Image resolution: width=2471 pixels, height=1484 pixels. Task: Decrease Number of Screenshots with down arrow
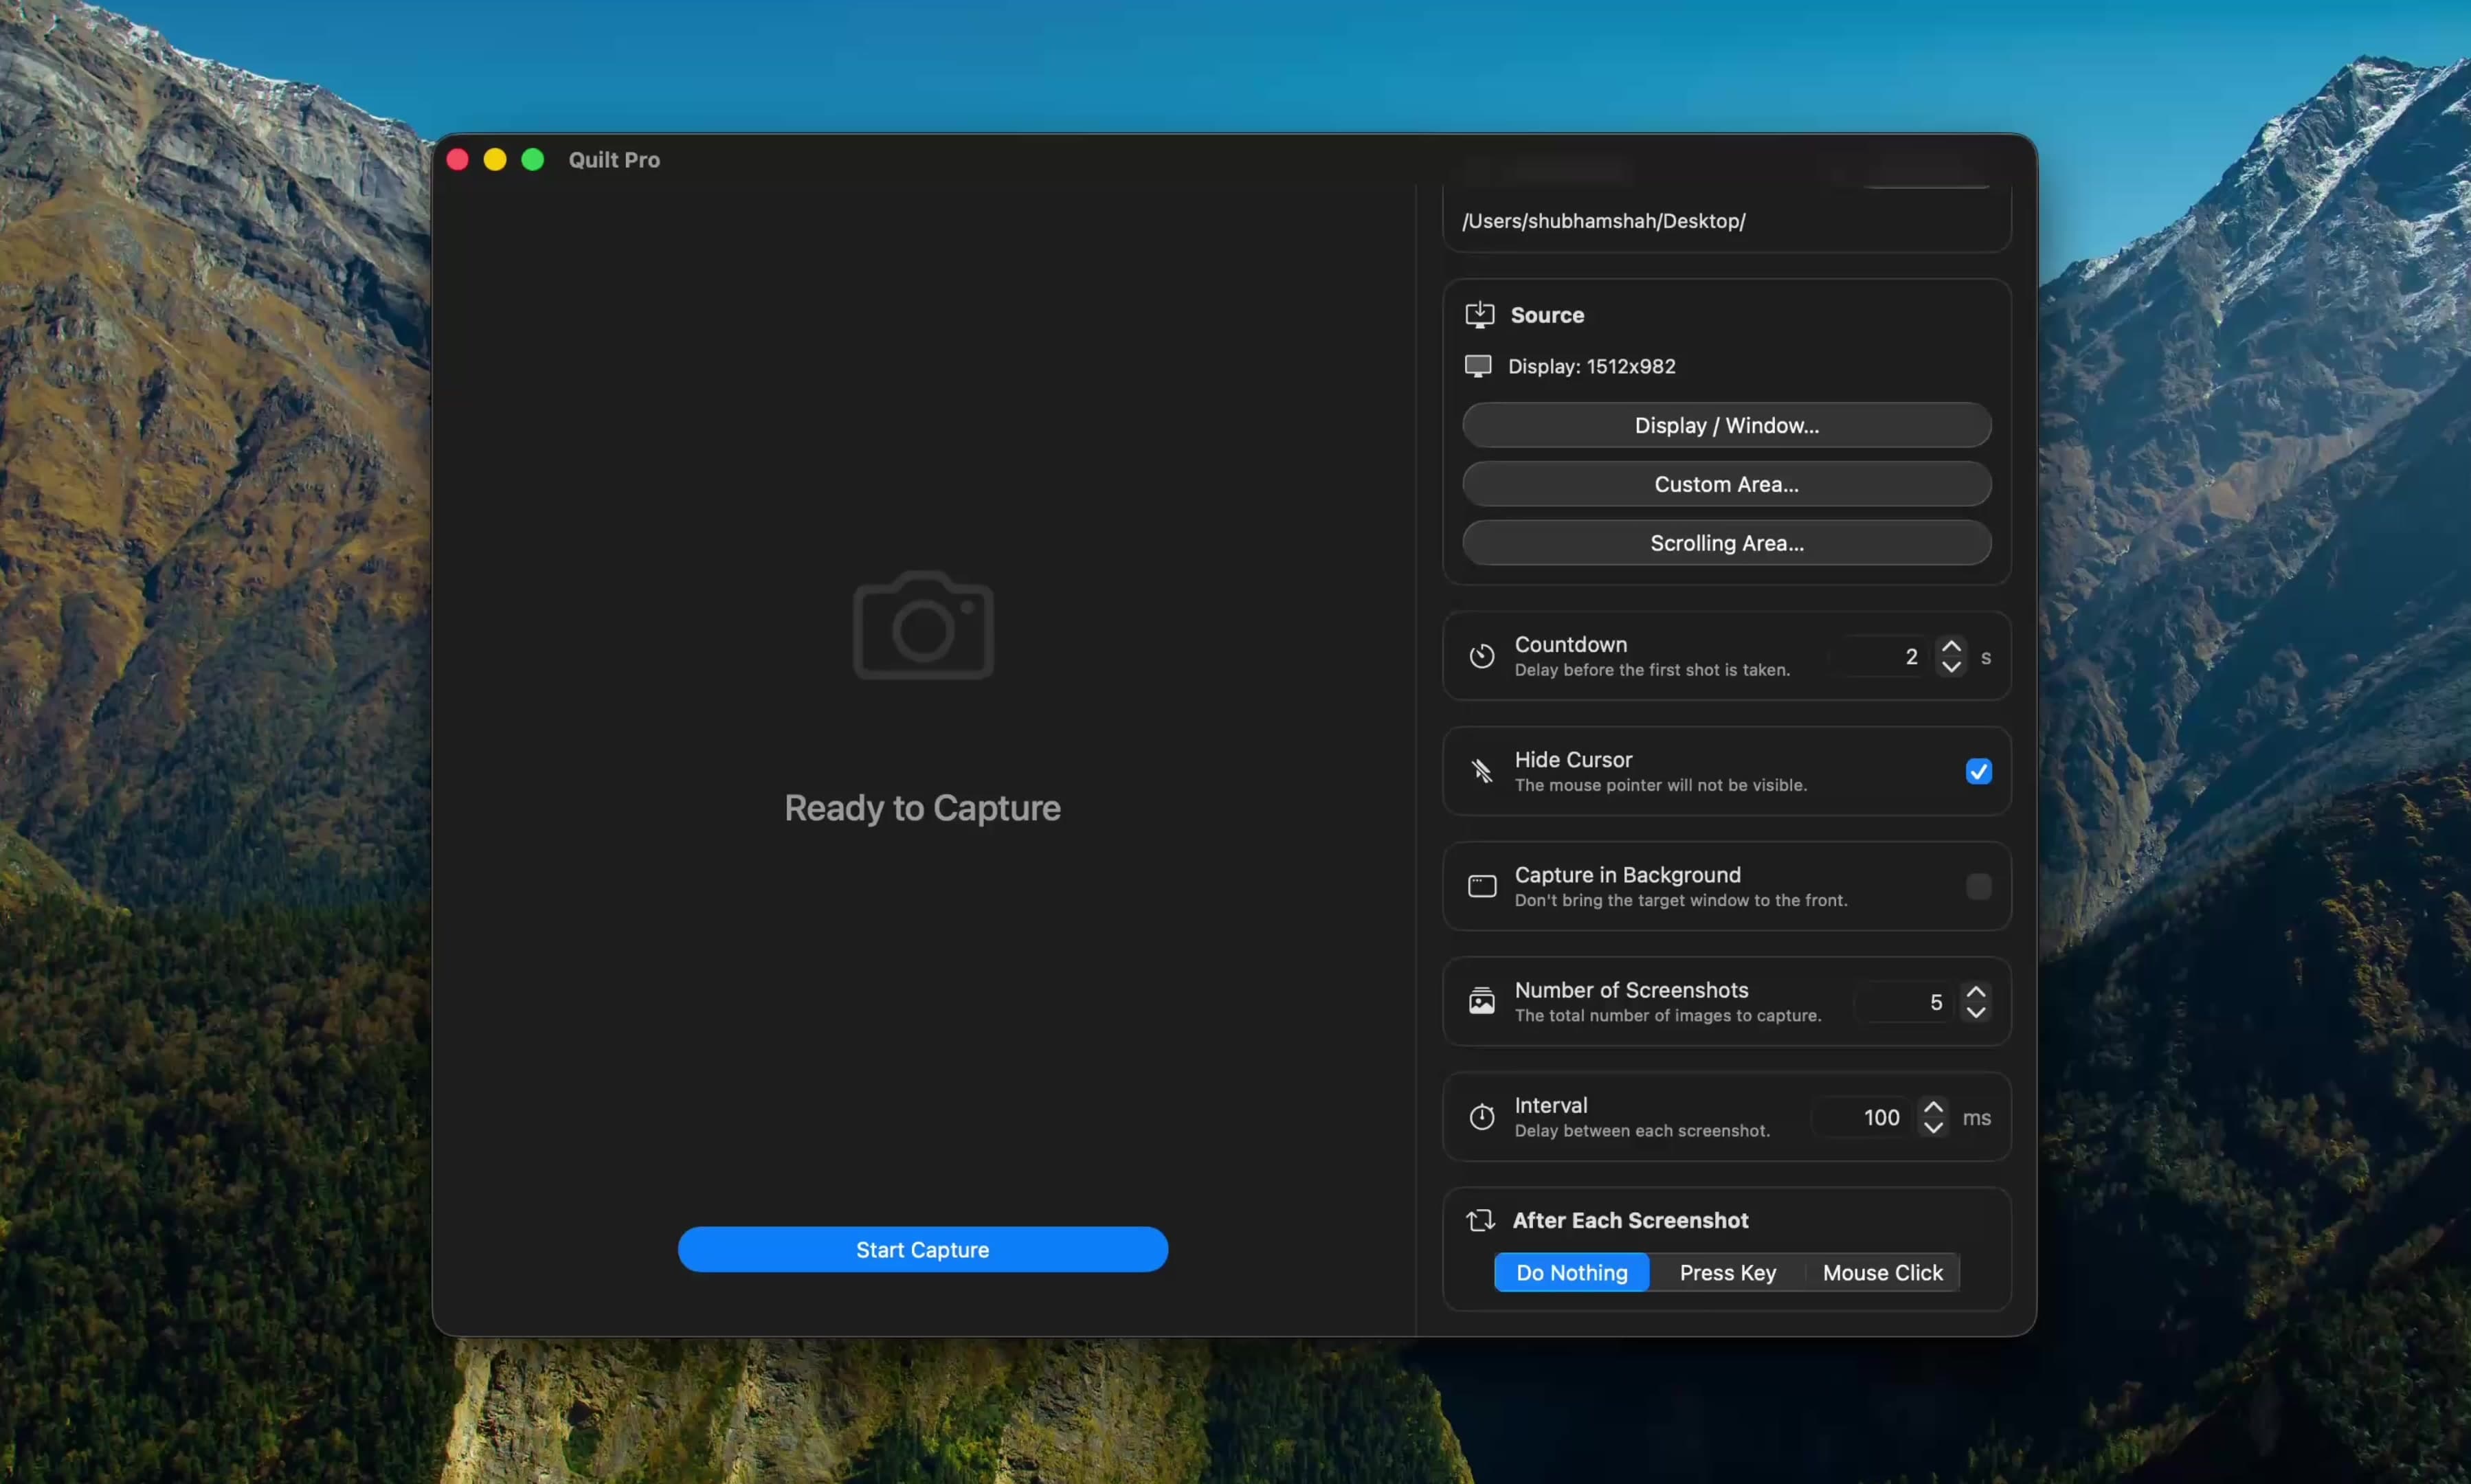point(1976,1012)
